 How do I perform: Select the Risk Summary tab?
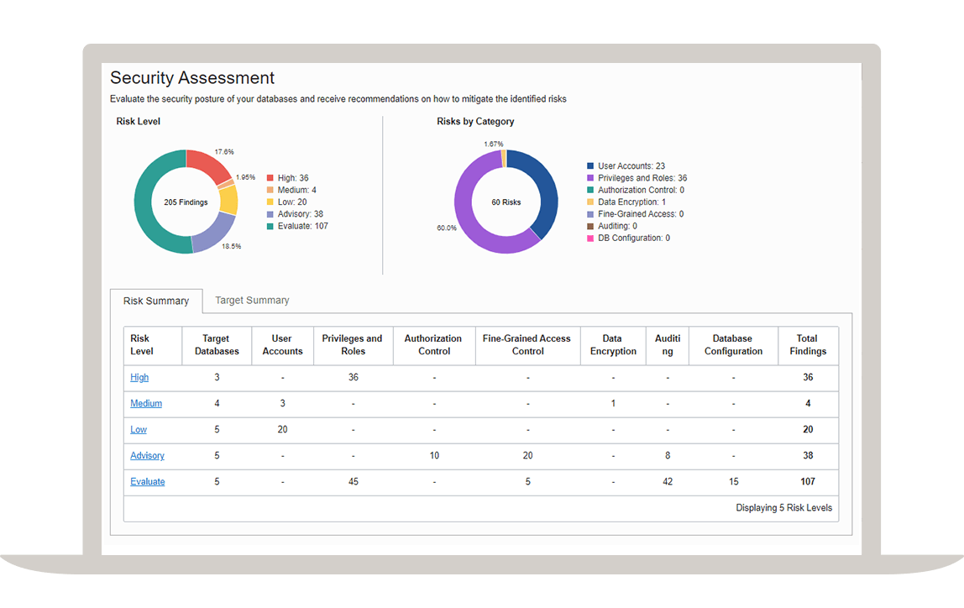point(156,301)
